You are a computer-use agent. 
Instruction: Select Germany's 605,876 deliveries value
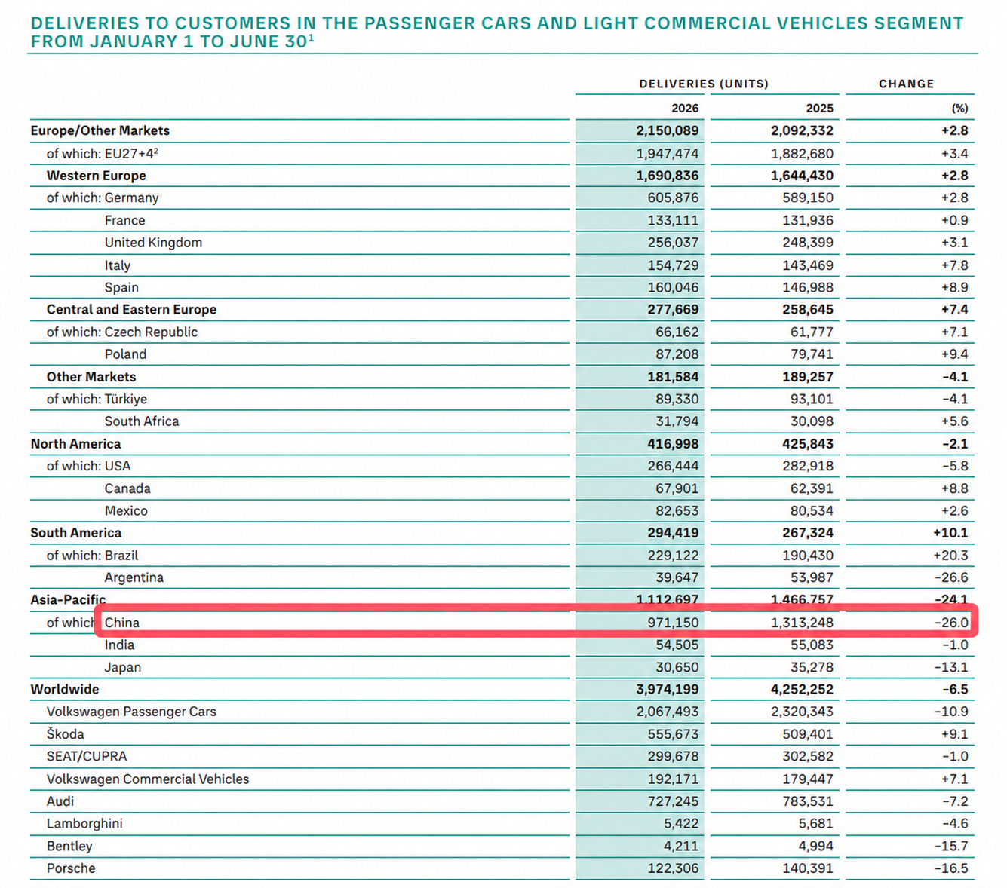673,198
